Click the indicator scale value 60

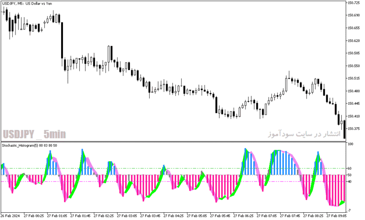click(x=349, y=168)
